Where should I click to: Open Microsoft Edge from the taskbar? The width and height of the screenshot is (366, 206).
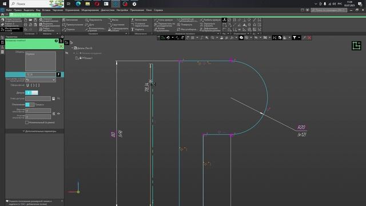(78, 4)
